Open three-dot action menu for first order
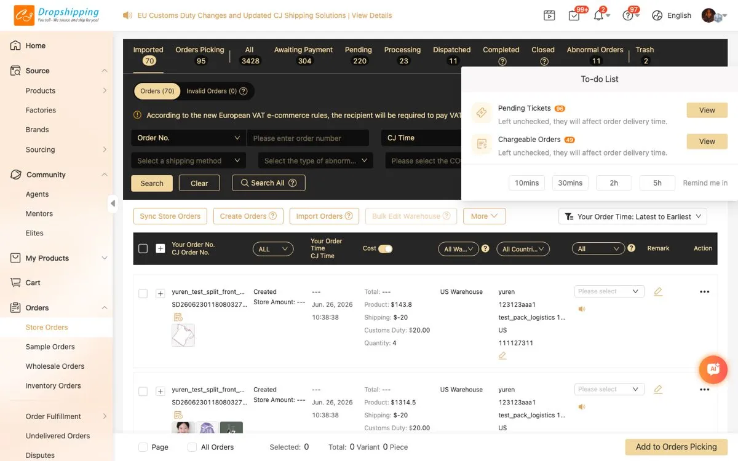 pos(704,291)
